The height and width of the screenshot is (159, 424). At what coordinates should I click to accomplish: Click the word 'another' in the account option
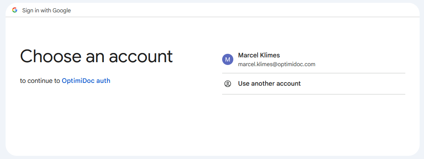[262, 83]
